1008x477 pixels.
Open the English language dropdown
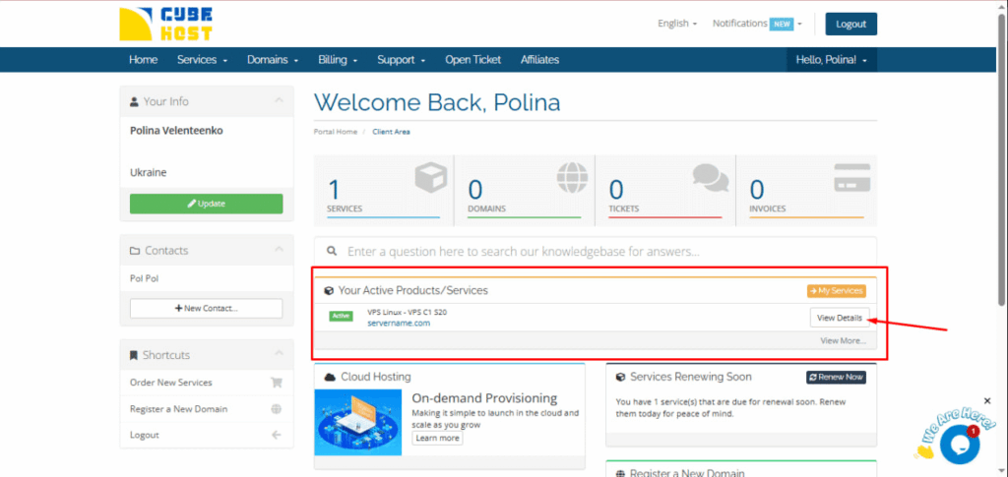click(676, 24)
